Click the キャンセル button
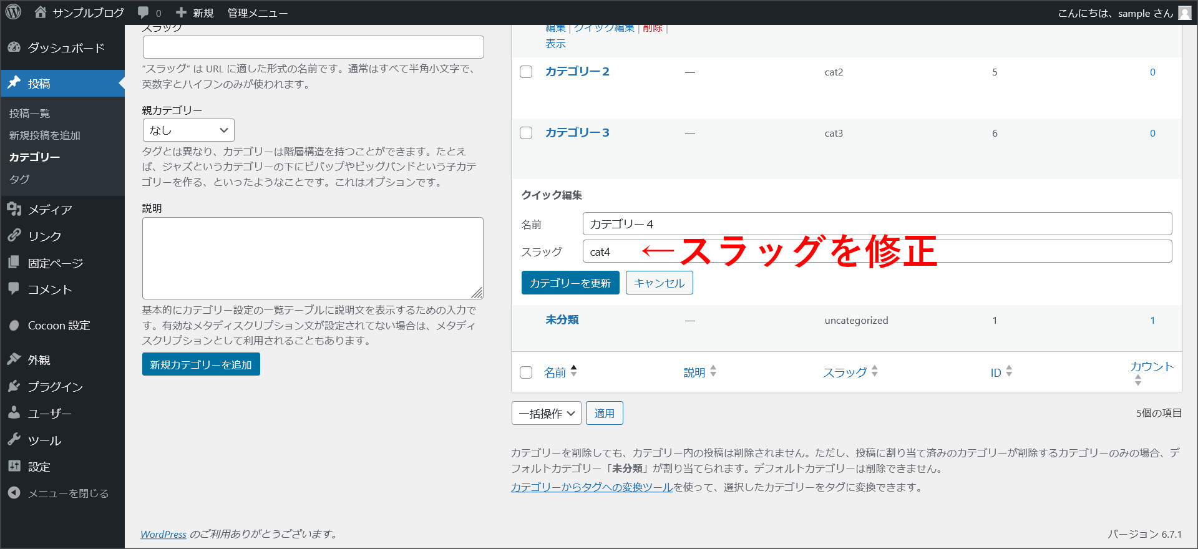Viewport: 1198px width, 549px height. pyautogui.click(x=659, y=283)
